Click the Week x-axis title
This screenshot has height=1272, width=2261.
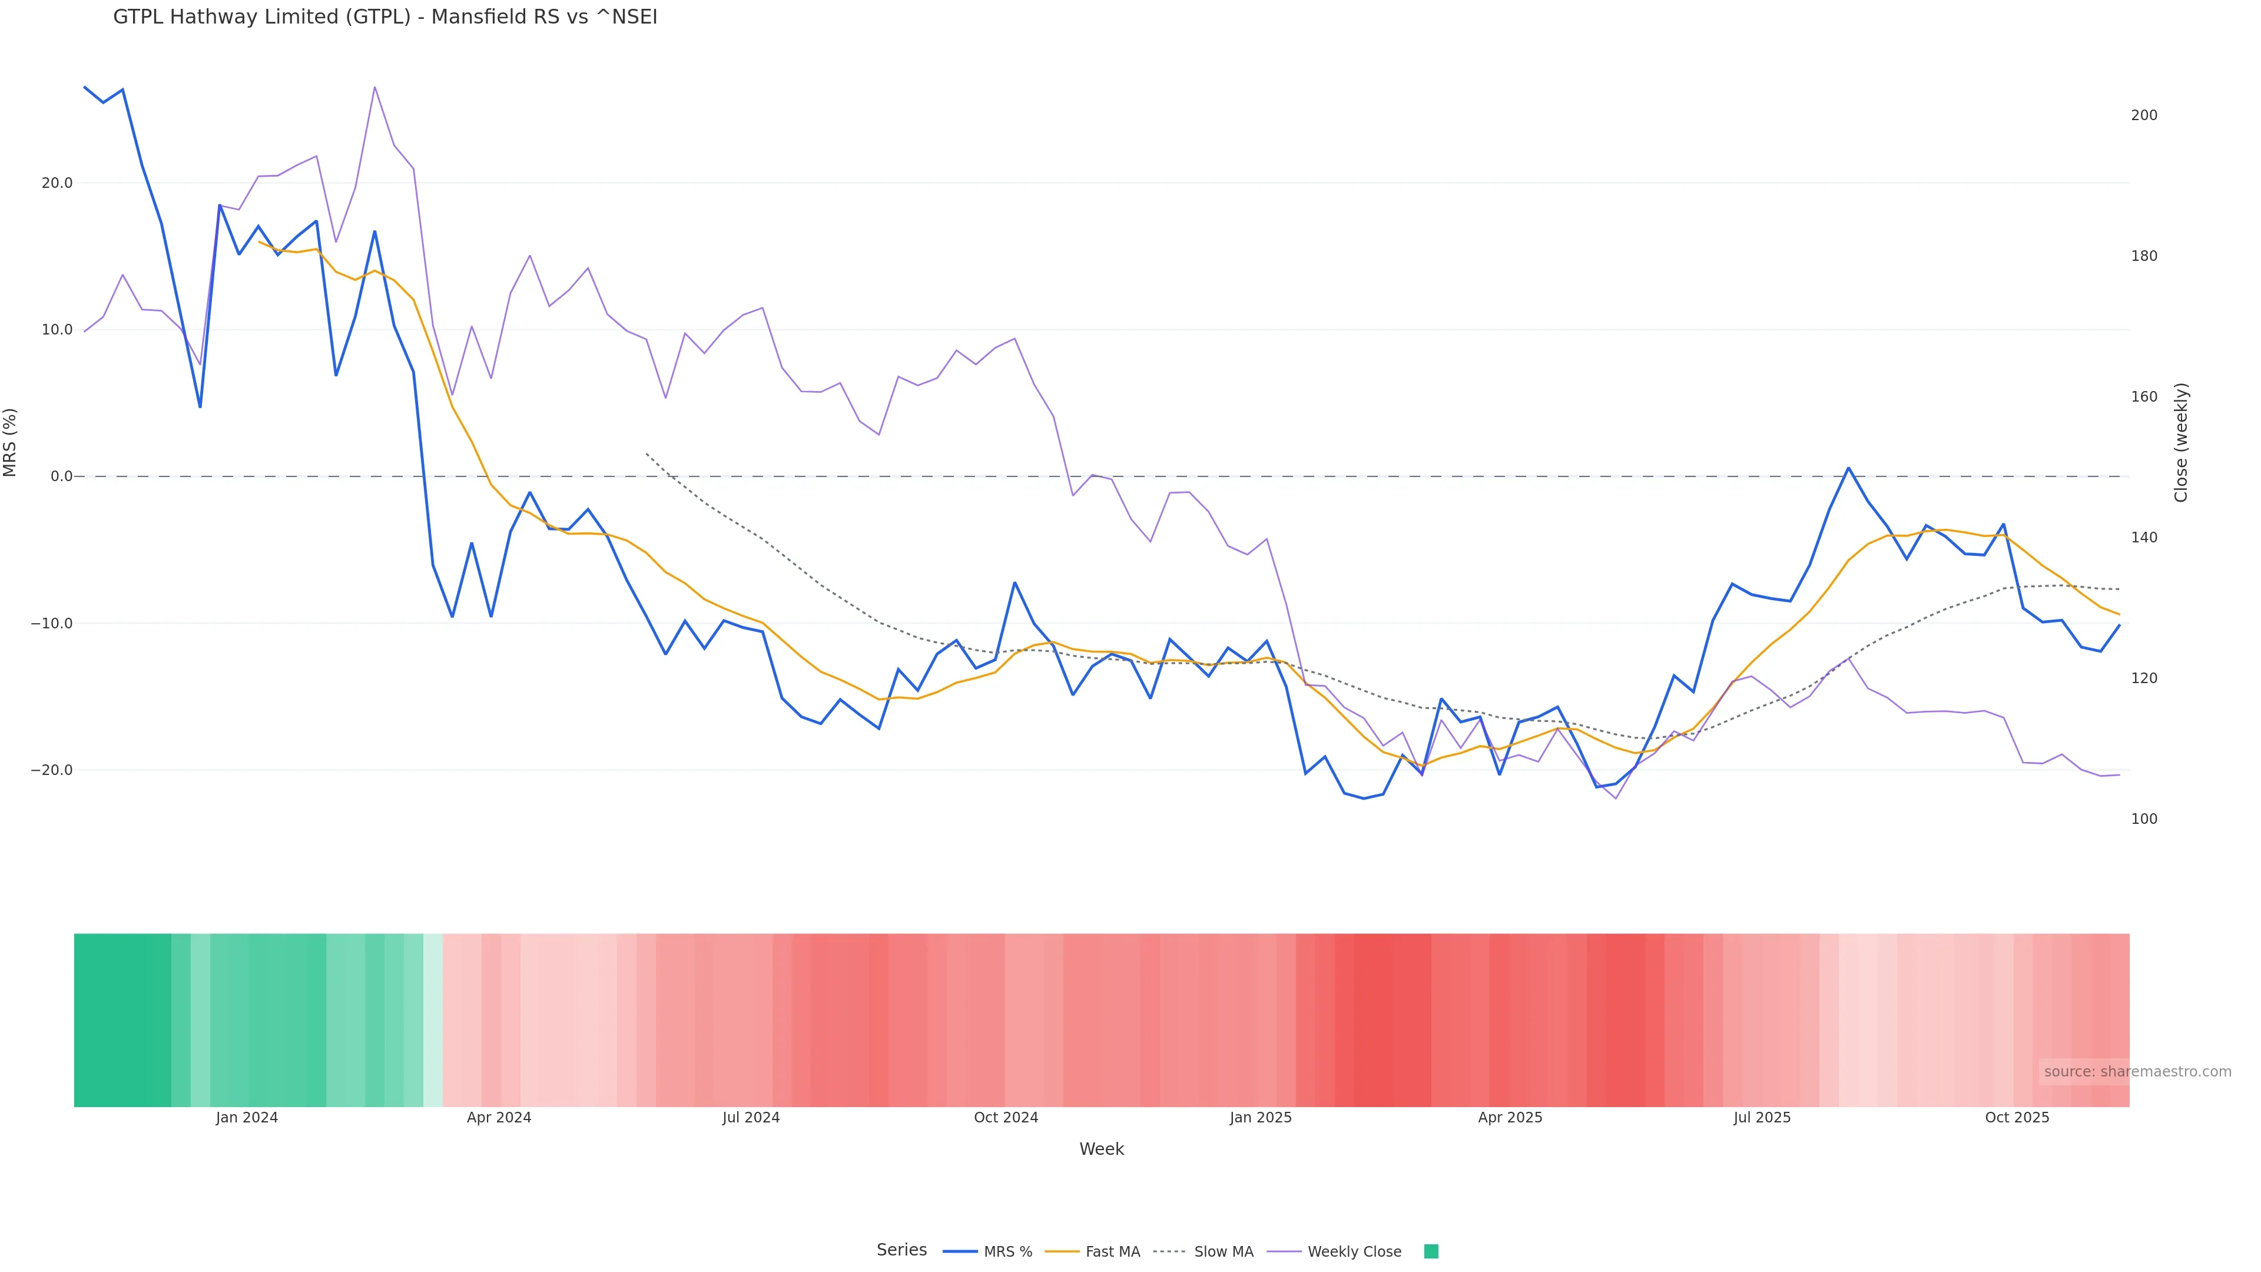click(1100, 1149)
